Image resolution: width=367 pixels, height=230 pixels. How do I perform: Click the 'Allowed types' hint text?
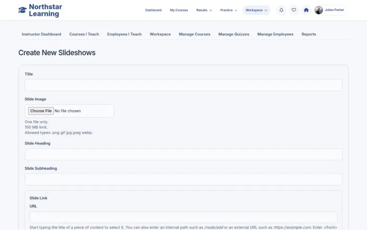pyautogui.click(x=59, y=133)
